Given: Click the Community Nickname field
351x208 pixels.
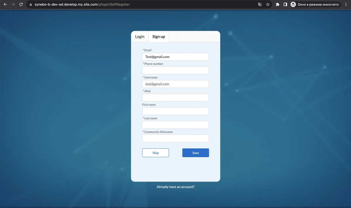Looking at the screenshot, I should (175, 138).
